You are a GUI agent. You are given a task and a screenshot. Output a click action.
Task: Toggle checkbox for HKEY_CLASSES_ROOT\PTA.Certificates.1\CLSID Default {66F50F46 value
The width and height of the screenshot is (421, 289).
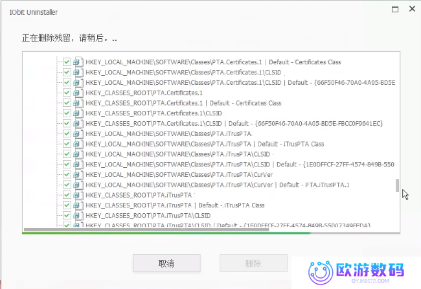[x=67, y=123]
